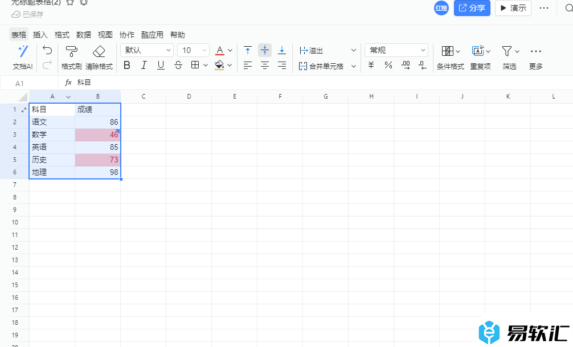Open the 常规 number format dropdown

[396, 50]
